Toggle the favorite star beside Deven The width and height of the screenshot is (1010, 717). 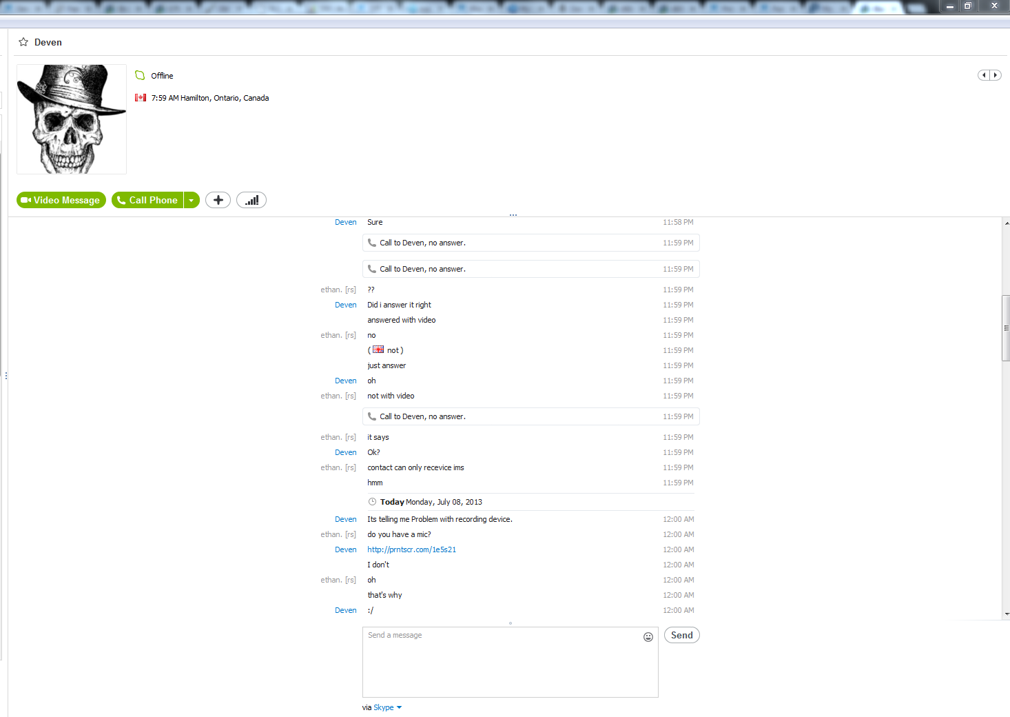pyautogui.click(x=23, y=42)
